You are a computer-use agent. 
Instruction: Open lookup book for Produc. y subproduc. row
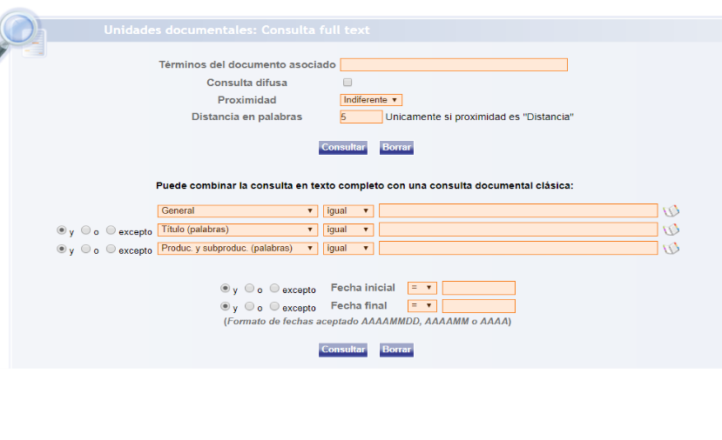671,249
